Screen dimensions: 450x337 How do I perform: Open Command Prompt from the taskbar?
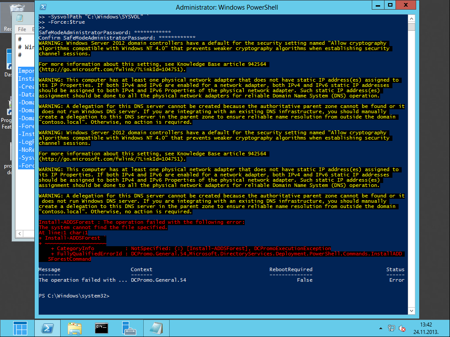[x=102, y=328]
